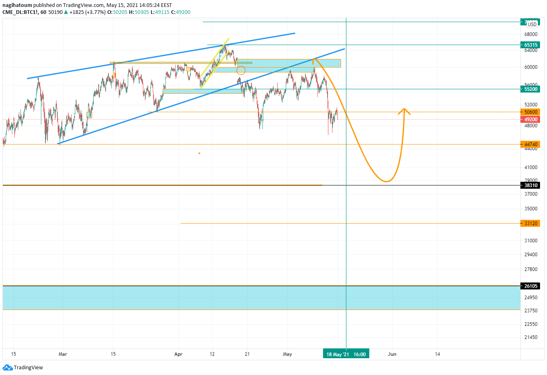Click the 35000 axis tick value
The height and width of the screenshot is (375, 547).
pyautogui.click(x=531, y=208)
